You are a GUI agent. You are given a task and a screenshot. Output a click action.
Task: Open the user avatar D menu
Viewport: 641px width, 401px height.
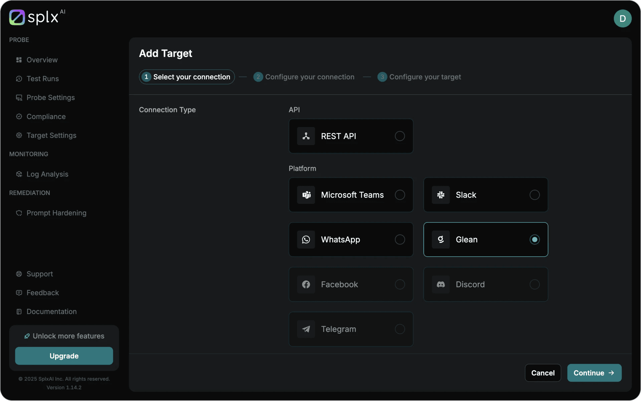pos(622,18)
